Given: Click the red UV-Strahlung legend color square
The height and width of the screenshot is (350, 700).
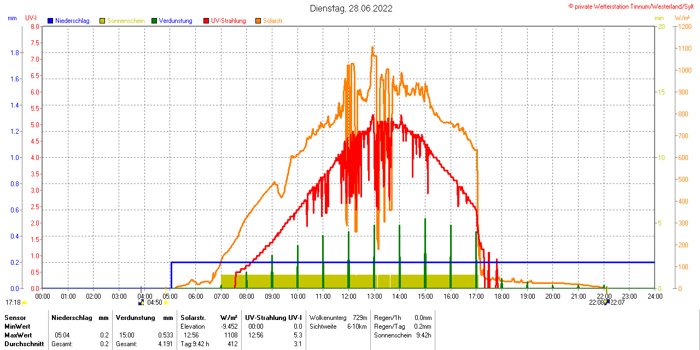Looking at the screenshot, I should tap(206, 21).
